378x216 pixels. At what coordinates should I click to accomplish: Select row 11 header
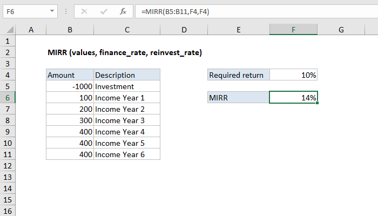tap(8, 154)
